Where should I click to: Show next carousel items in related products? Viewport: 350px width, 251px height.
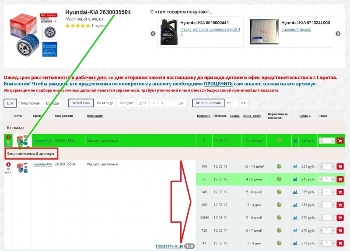(338, 34)
